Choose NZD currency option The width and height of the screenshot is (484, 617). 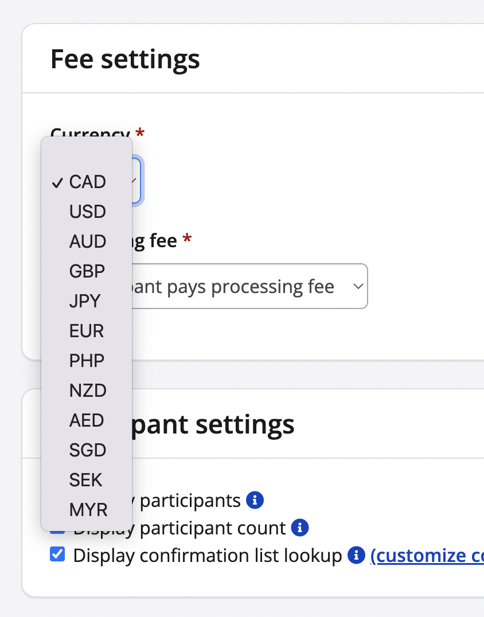tap(87, 390)
